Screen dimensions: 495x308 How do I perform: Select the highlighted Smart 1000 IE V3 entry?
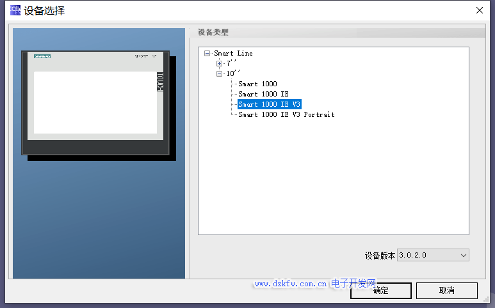coord(269,104)
